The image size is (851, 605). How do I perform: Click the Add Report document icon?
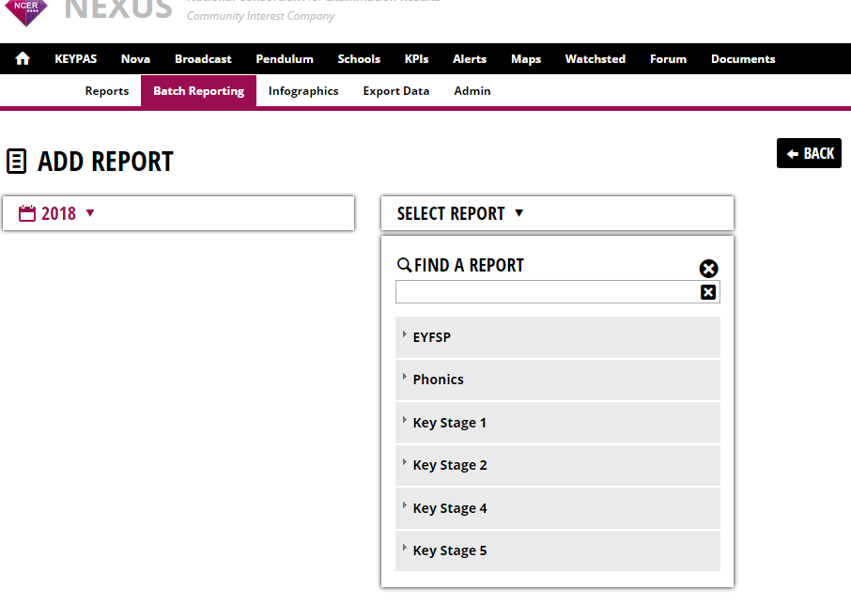[16, 162]
